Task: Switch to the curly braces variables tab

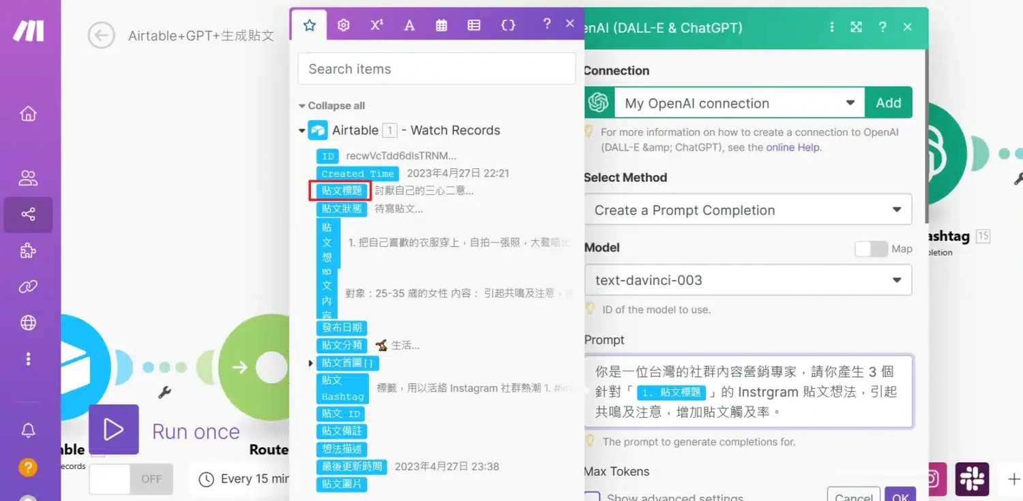Action: (x=508, y=25)
